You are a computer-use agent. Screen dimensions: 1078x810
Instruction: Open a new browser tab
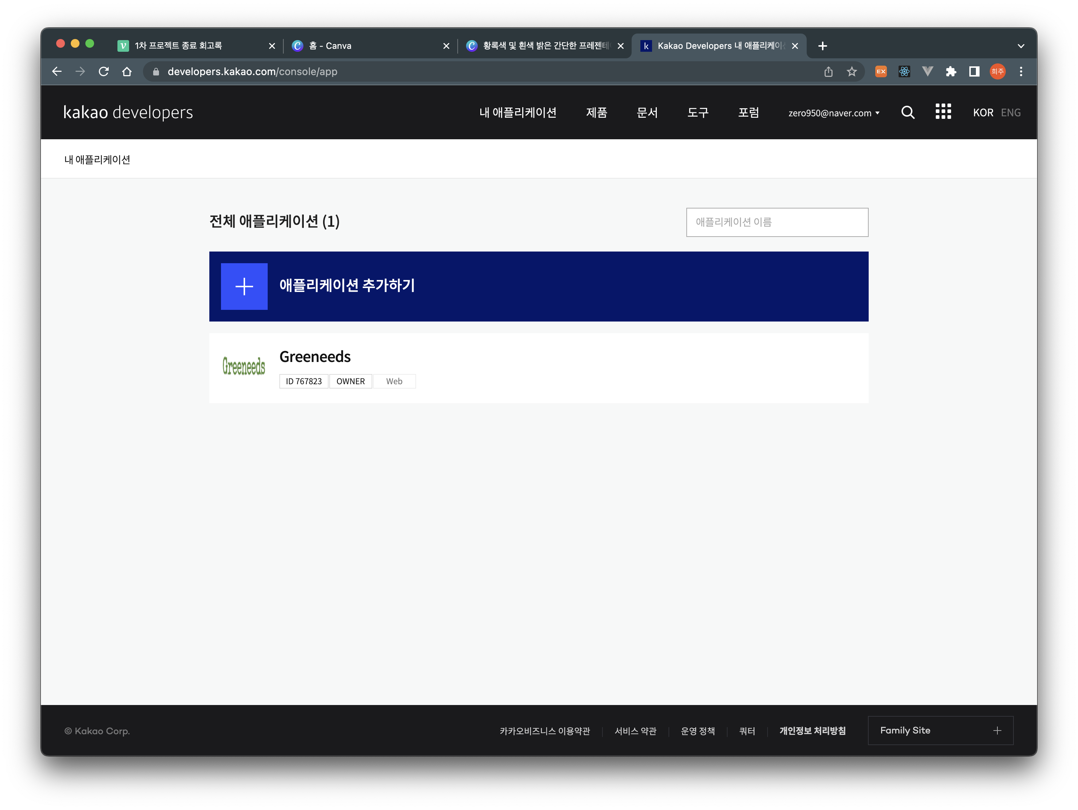823,46
